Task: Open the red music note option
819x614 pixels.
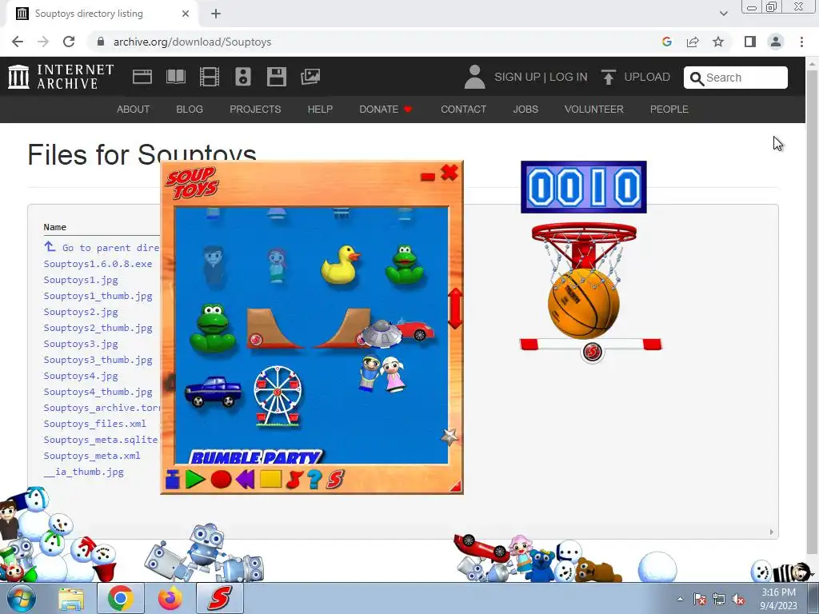Action: click(294, 480)
